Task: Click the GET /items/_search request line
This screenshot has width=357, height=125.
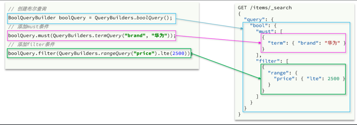Action: (265, 8)
